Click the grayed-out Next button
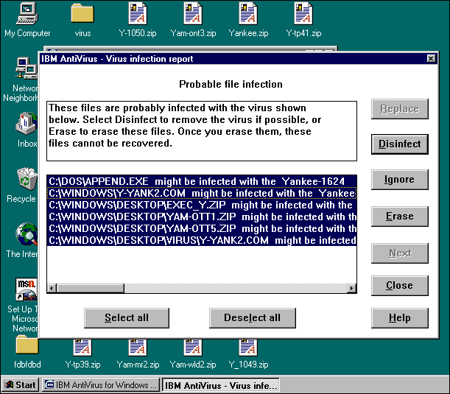This screenshot has height=394, width=450. click(399, 253)
